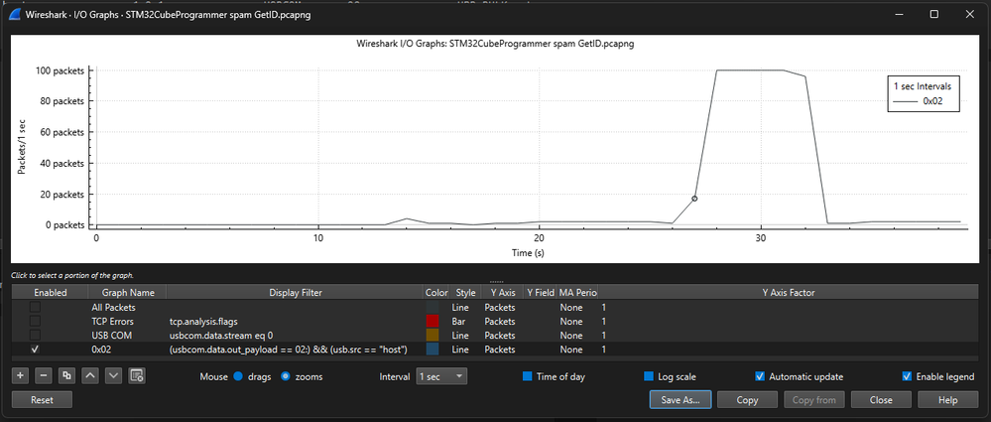
Task: Move graph up with arrow icon
Action: click(x=90, y=375)
